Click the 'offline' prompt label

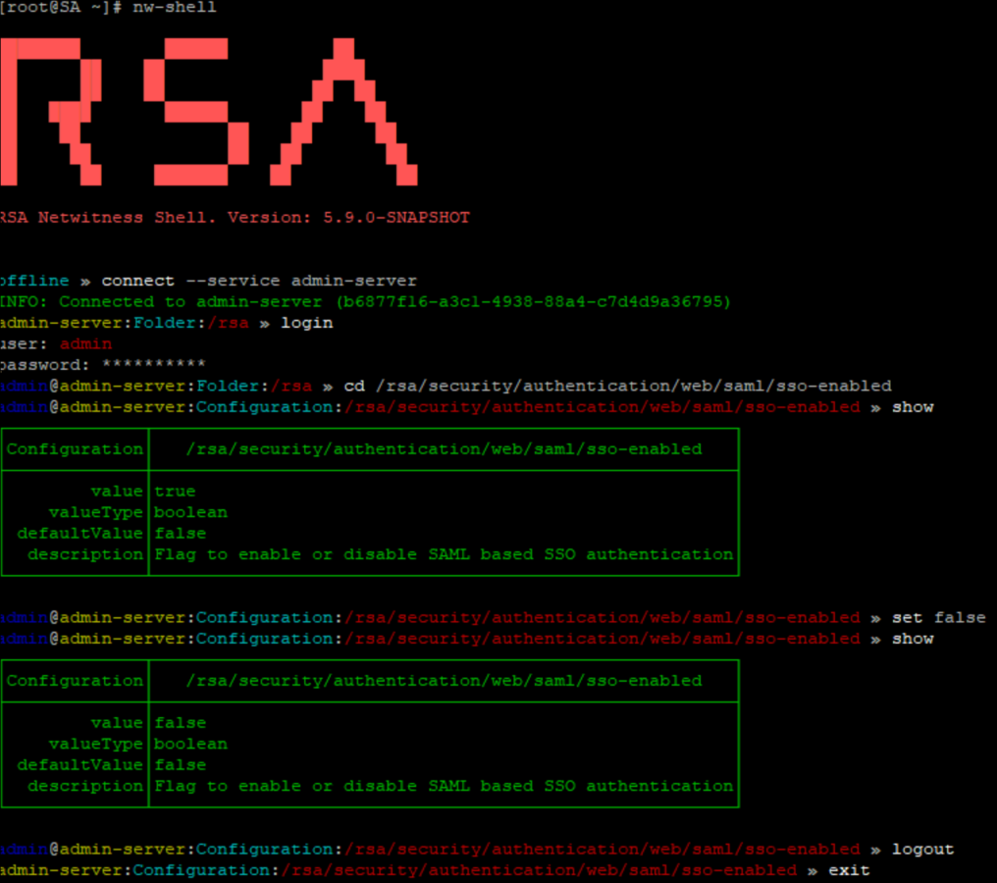[34, 281]
